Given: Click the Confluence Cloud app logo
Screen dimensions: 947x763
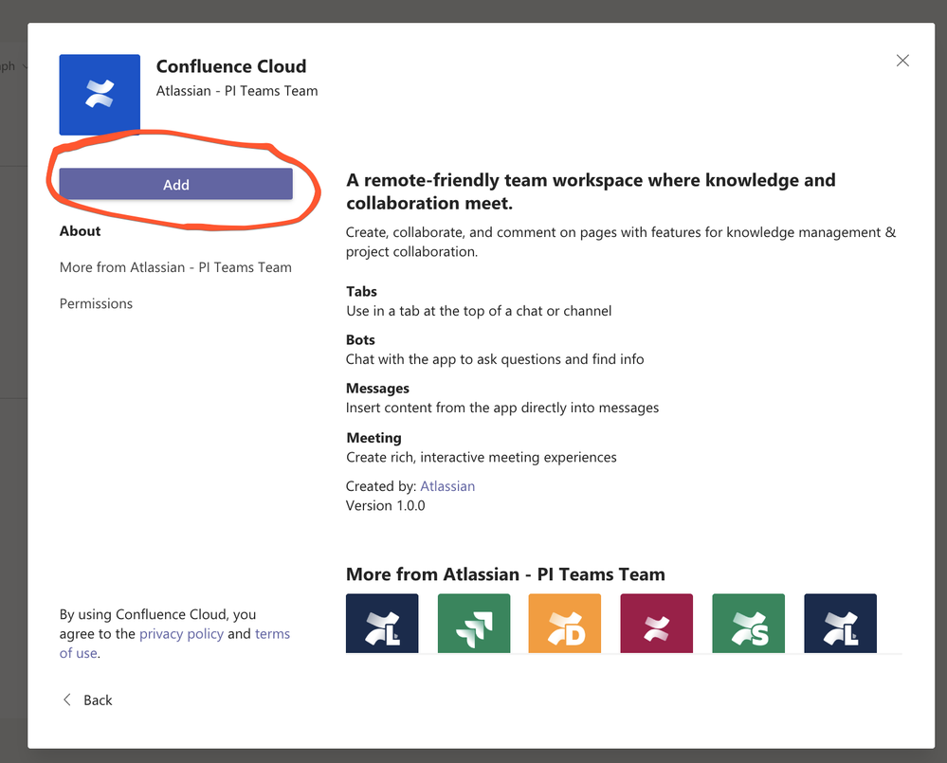Looking at the screenshot, I should (x=100, y=95).
